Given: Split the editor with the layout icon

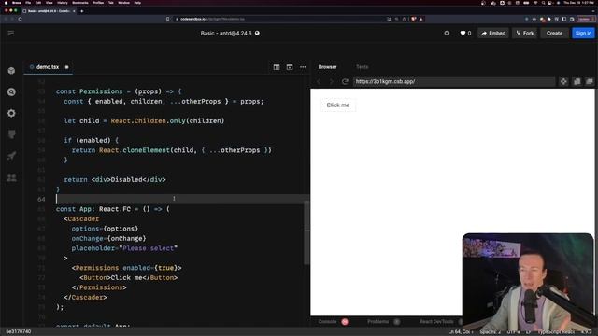Looking at the screenshot, I should [x=277, y=67].
